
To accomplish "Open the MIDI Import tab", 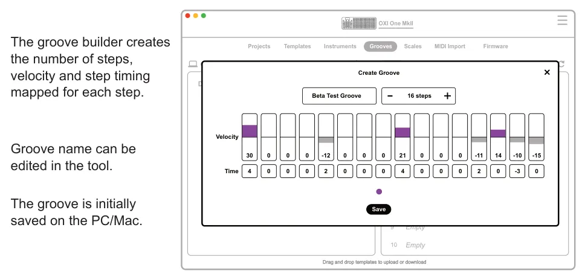I will pyautogui.click(x=450, y=46).
